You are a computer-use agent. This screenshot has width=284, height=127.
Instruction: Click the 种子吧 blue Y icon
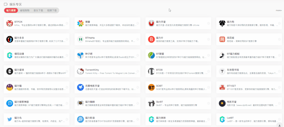coord(80,55)
